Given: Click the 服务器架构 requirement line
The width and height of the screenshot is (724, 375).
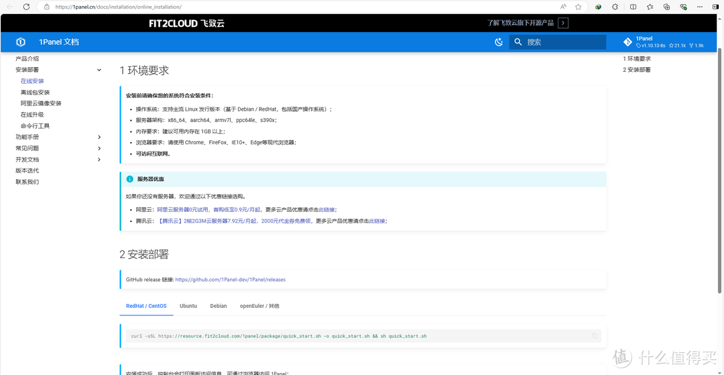Looking at the screenshot, I should coord(206,120).
